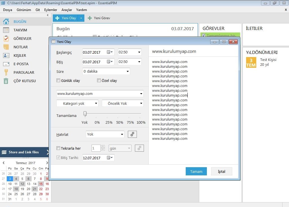
Task: Confirm with the Tamam button
Action: (x=196, y=171)
